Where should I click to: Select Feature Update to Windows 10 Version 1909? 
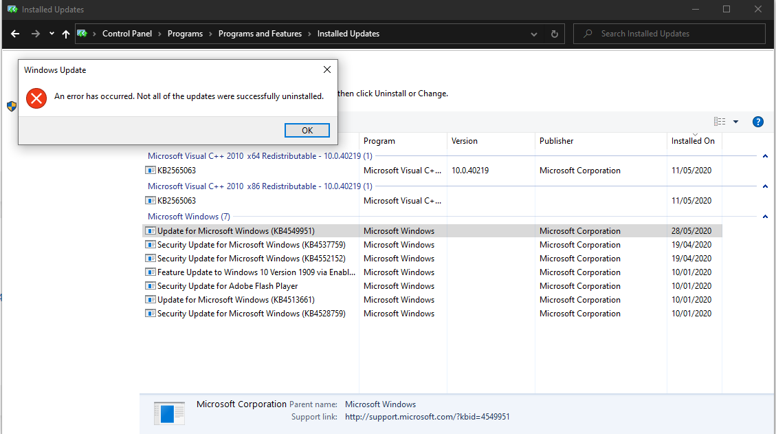click(432, 272)
